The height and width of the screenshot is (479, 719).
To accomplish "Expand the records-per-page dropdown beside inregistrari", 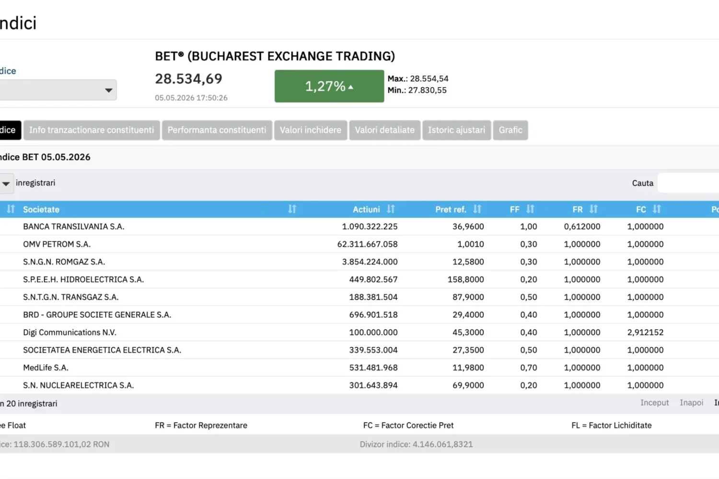I will pos(6,183).
